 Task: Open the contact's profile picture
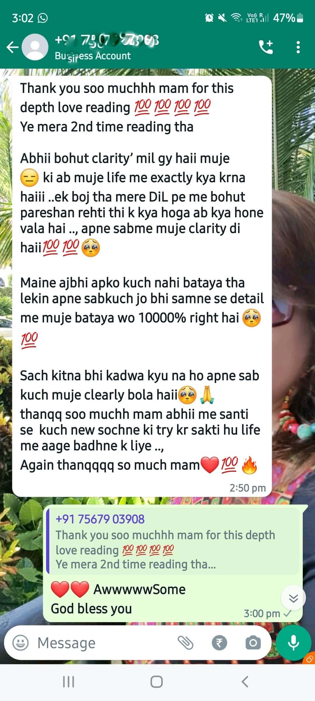coord(35,47)
